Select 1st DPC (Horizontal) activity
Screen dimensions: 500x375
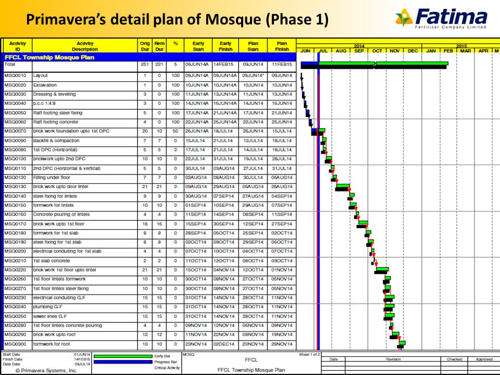pos(149,150)
